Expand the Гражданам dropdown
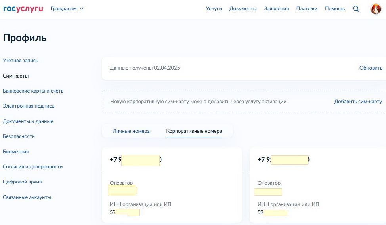The height and width of the screenshot is (225, 386). (67, 9)
